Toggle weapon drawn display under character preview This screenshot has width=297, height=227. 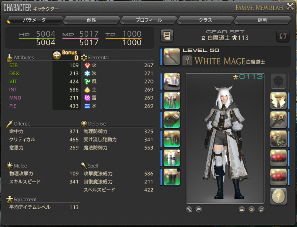point(189,209)
